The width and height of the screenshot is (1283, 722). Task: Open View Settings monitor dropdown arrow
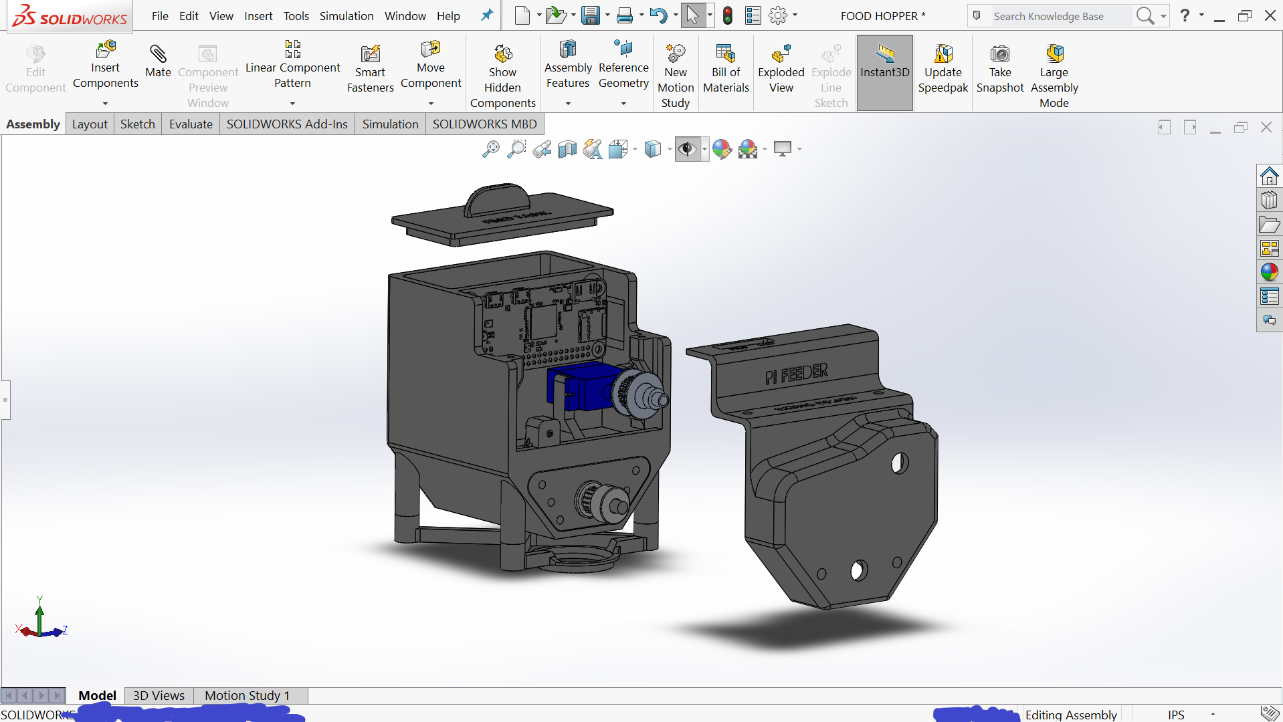tap(799, 149)
